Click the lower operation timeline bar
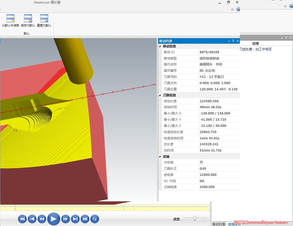The width and height of the screenshot is (293, 226). pos(104,209)
